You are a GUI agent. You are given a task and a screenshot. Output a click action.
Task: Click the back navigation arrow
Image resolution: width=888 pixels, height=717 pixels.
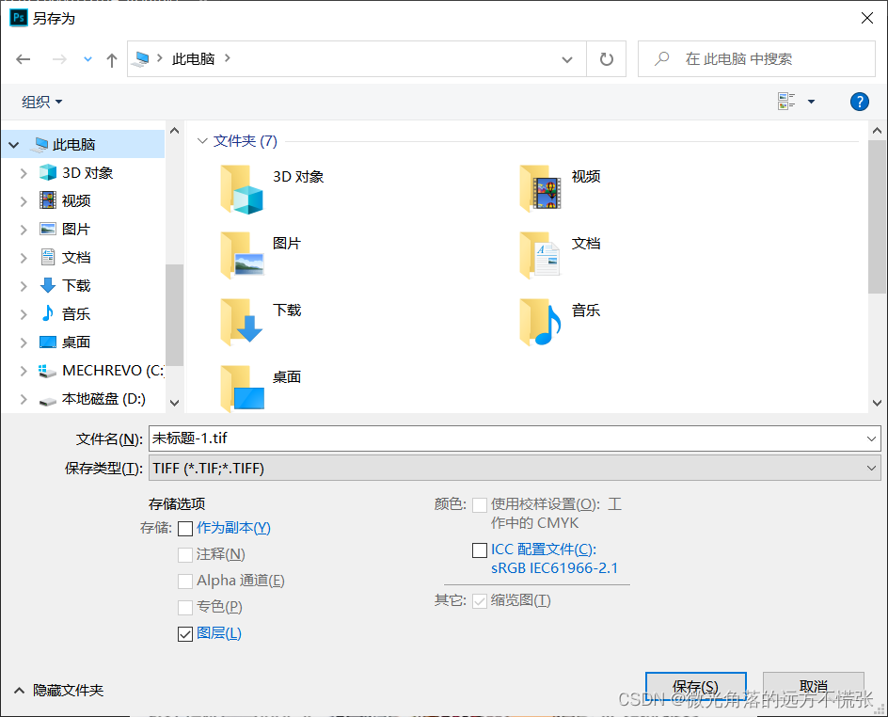[x=23, y=58]
